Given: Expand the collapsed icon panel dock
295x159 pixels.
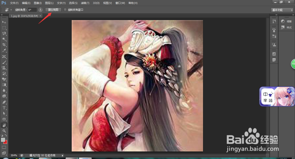Looking at the screenshot, I should [276, 15].
